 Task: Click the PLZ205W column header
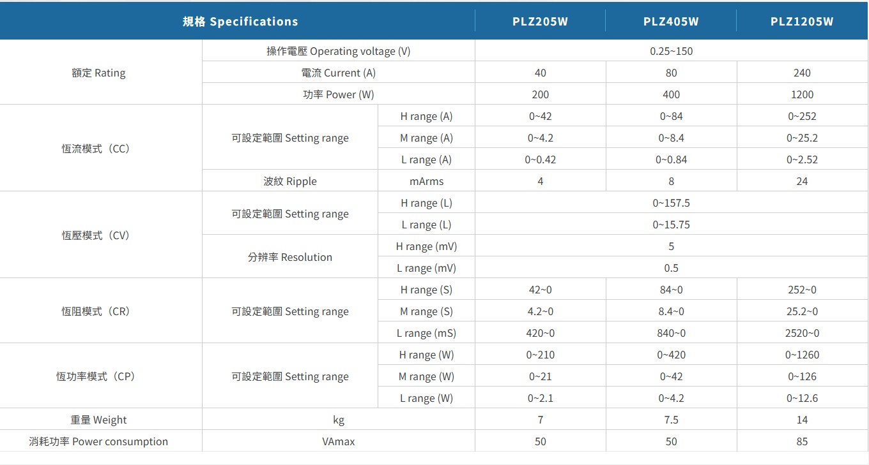pyautogui.click(x=540, y=21)
